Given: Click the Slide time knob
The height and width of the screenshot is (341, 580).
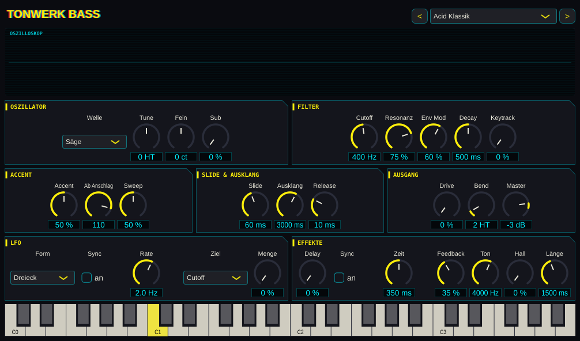Looking at the screenshot, I should click(x=255, y=205).
